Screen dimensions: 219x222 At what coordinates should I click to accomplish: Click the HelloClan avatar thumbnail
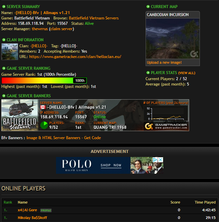pos(10,52)
